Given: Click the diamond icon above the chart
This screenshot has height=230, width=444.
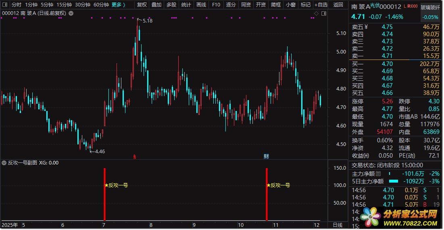Looking at the screenshot, I should pyautogui.click(x=316, y=13).
